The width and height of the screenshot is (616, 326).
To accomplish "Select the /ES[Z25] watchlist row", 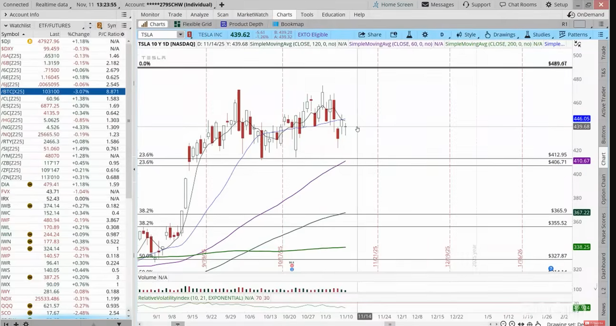I will click(63, 105).
